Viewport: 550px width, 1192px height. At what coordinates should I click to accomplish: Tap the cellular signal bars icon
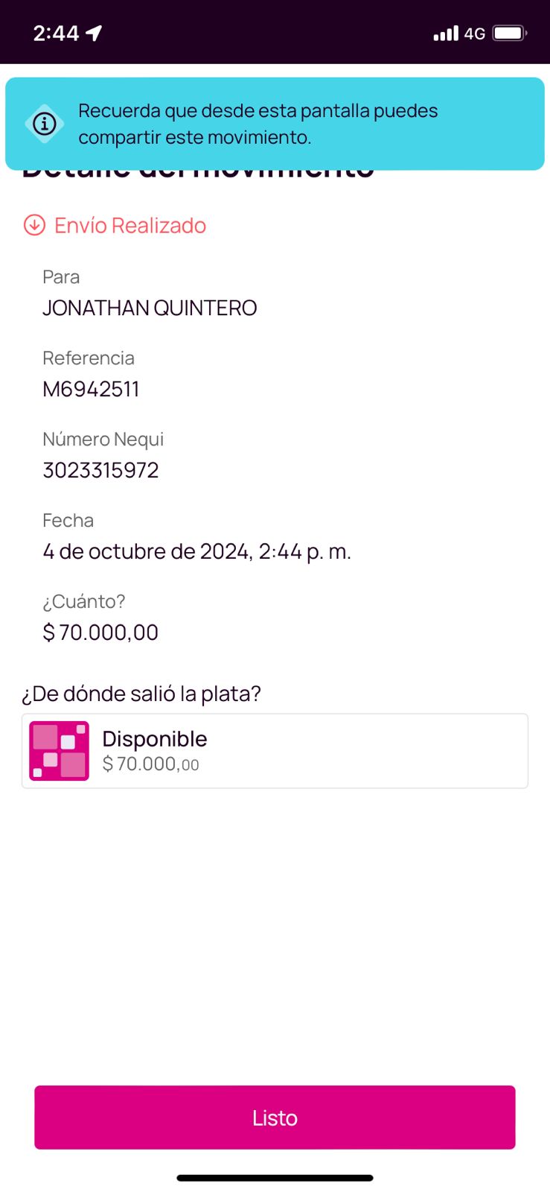tap(446, 34)
